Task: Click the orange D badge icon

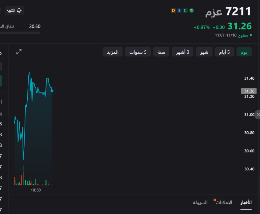Action: click(x=173, y=11)
